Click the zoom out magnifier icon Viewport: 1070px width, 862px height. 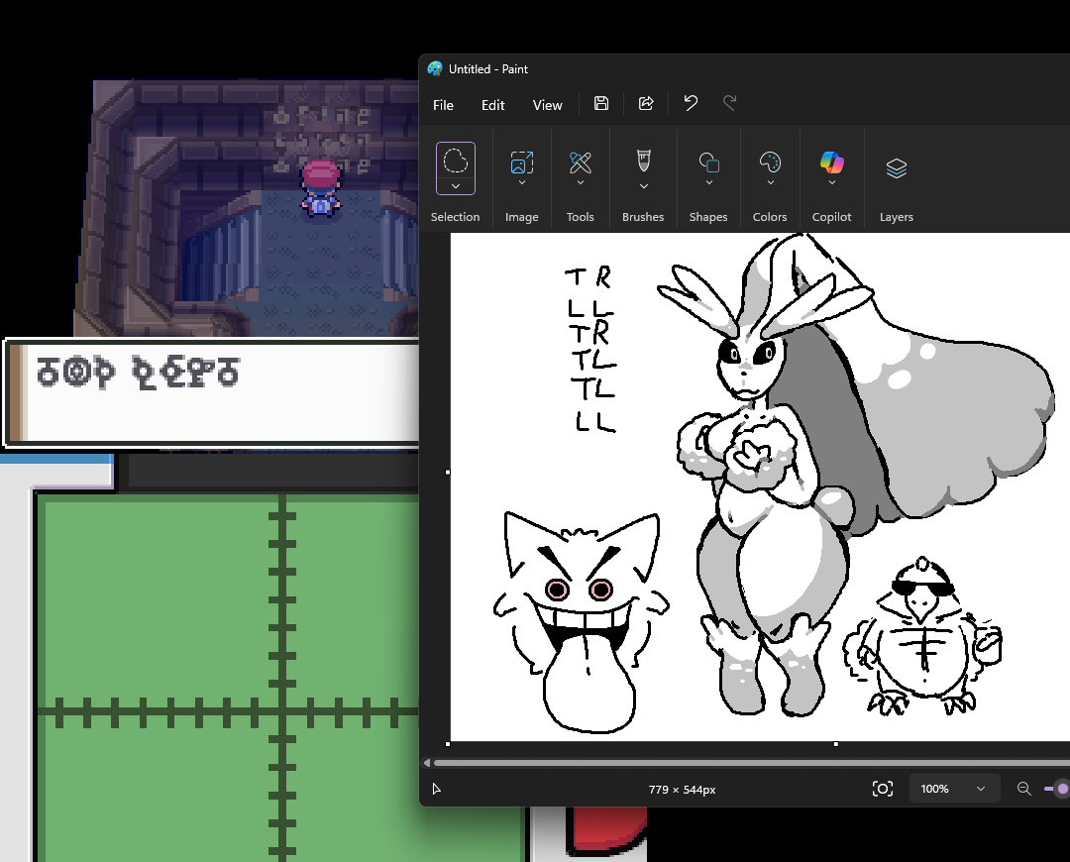point(1023,789)
